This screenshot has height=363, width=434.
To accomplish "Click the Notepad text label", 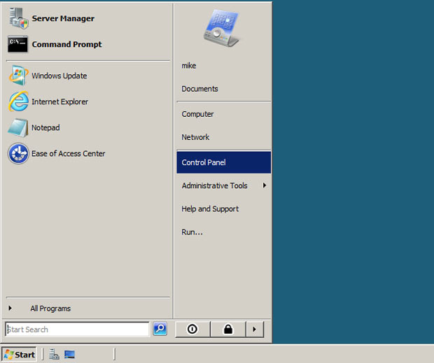I will 45,128.
